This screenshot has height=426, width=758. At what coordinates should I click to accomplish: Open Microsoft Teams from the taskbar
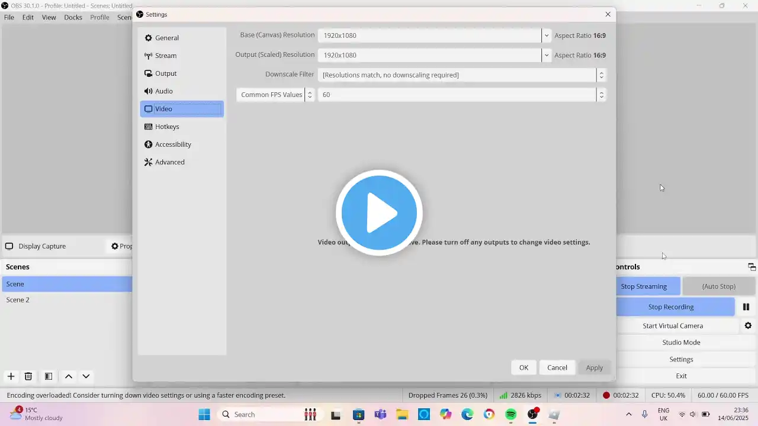pos(380,414)
